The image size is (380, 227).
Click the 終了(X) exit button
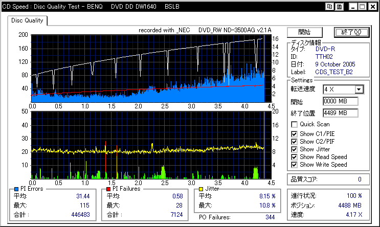[351, 32]
